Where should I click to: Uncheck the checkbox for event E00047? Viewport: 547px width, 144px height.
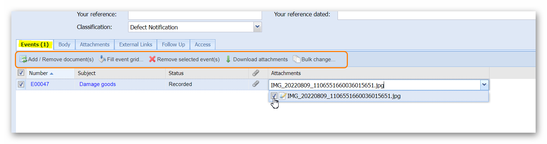(21, 84)
